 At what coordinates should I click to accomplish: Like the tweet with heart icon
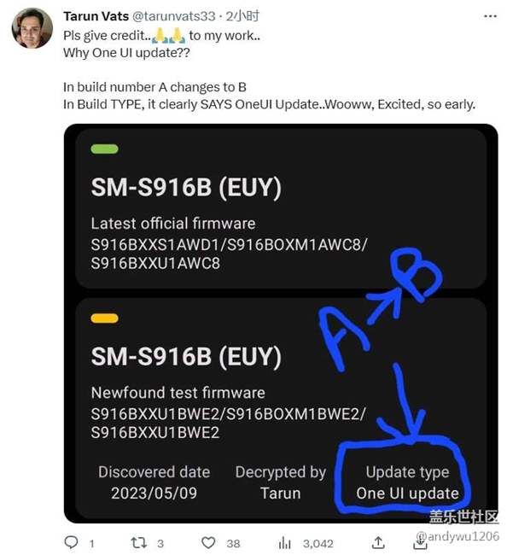pos(208,542)
